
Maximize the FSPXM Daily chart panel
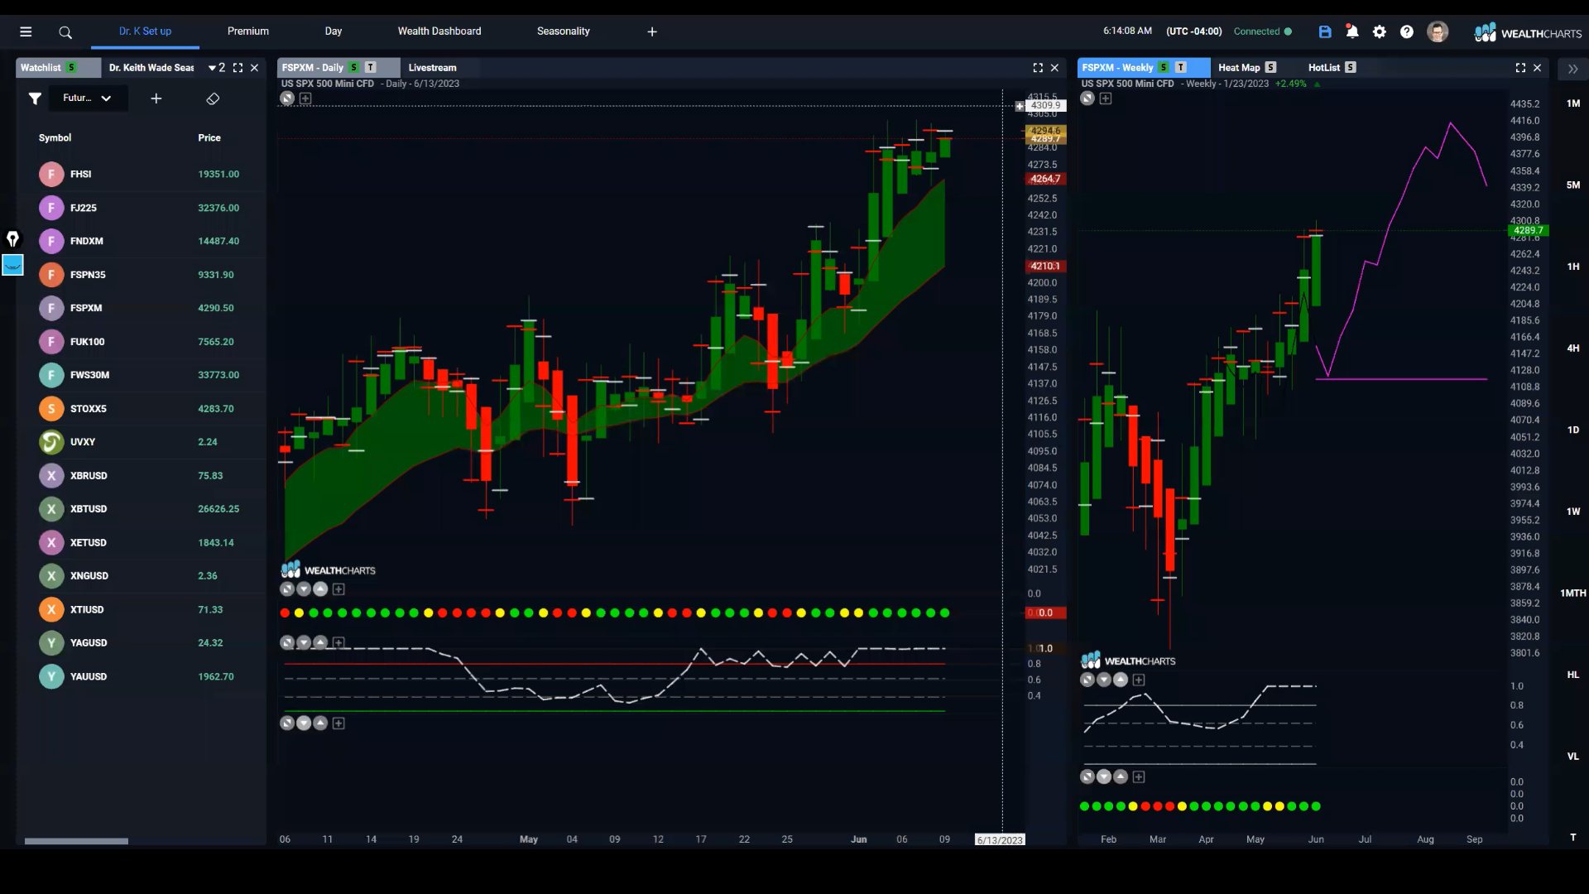tap(1038, 68)
